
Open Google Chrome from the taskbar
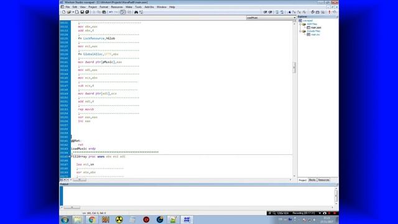click(x=92, y=220)
